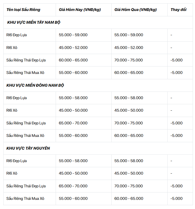Viewport: 195px width, 209px height.
Task: Click 'RI6 Đẹp Lựa' under Miền Tây Nam Bộ
Action: coord(17,35)
